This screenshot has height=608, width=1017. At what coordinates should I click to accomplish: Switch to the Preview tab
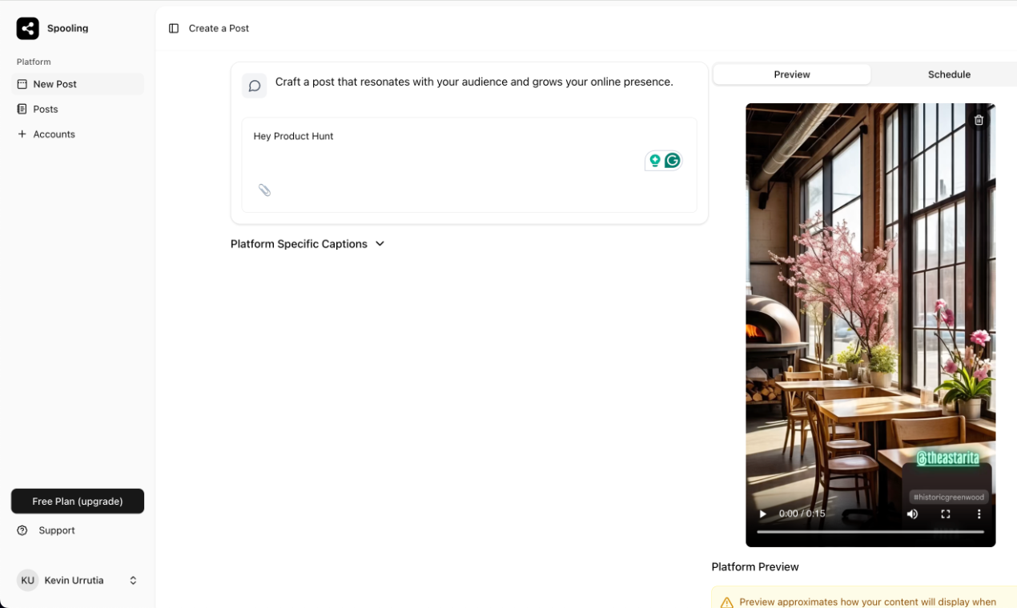pyautogui.click(x=792, y=74)
